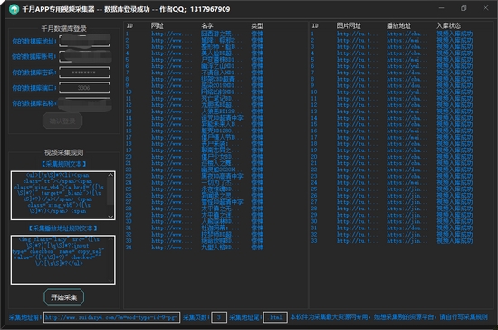Click the 采集页数 page count field

click(x=219, y=317)
